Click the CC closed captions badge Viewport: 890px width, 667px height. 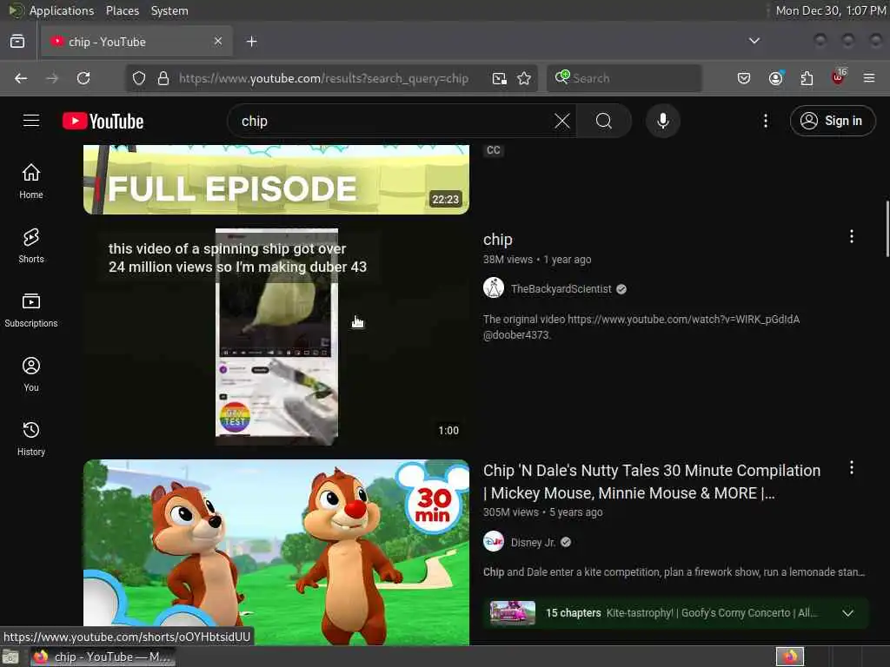(x=494, y=150)
